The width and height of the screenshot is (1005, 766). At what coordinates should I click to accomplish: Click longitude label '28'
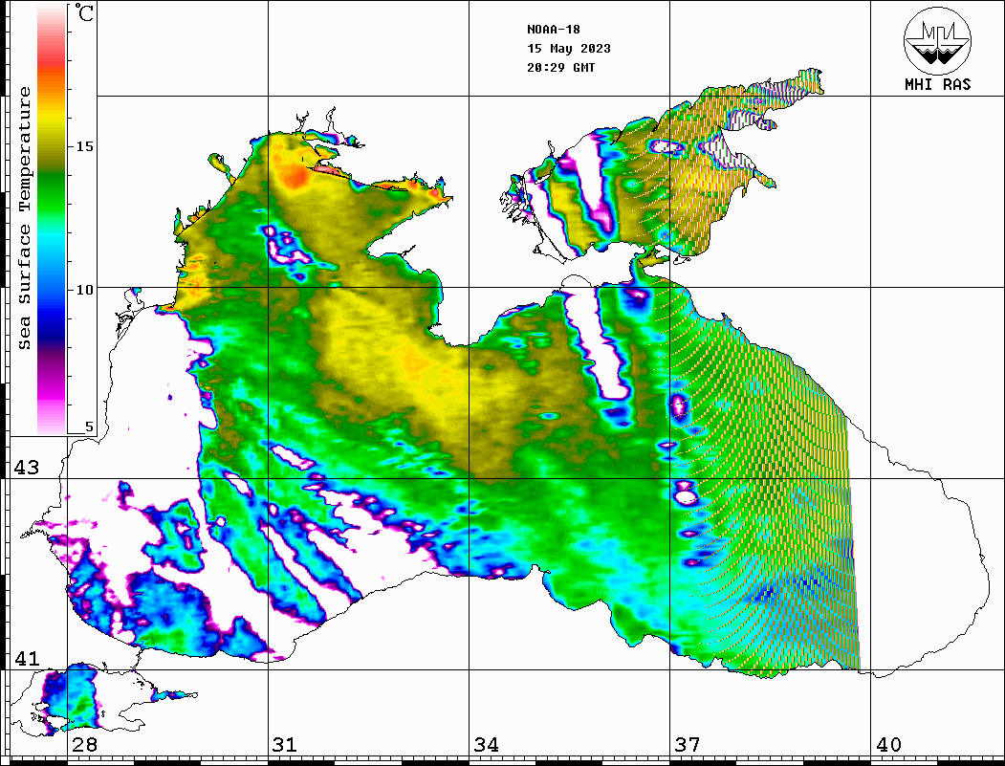pos(84,745)
